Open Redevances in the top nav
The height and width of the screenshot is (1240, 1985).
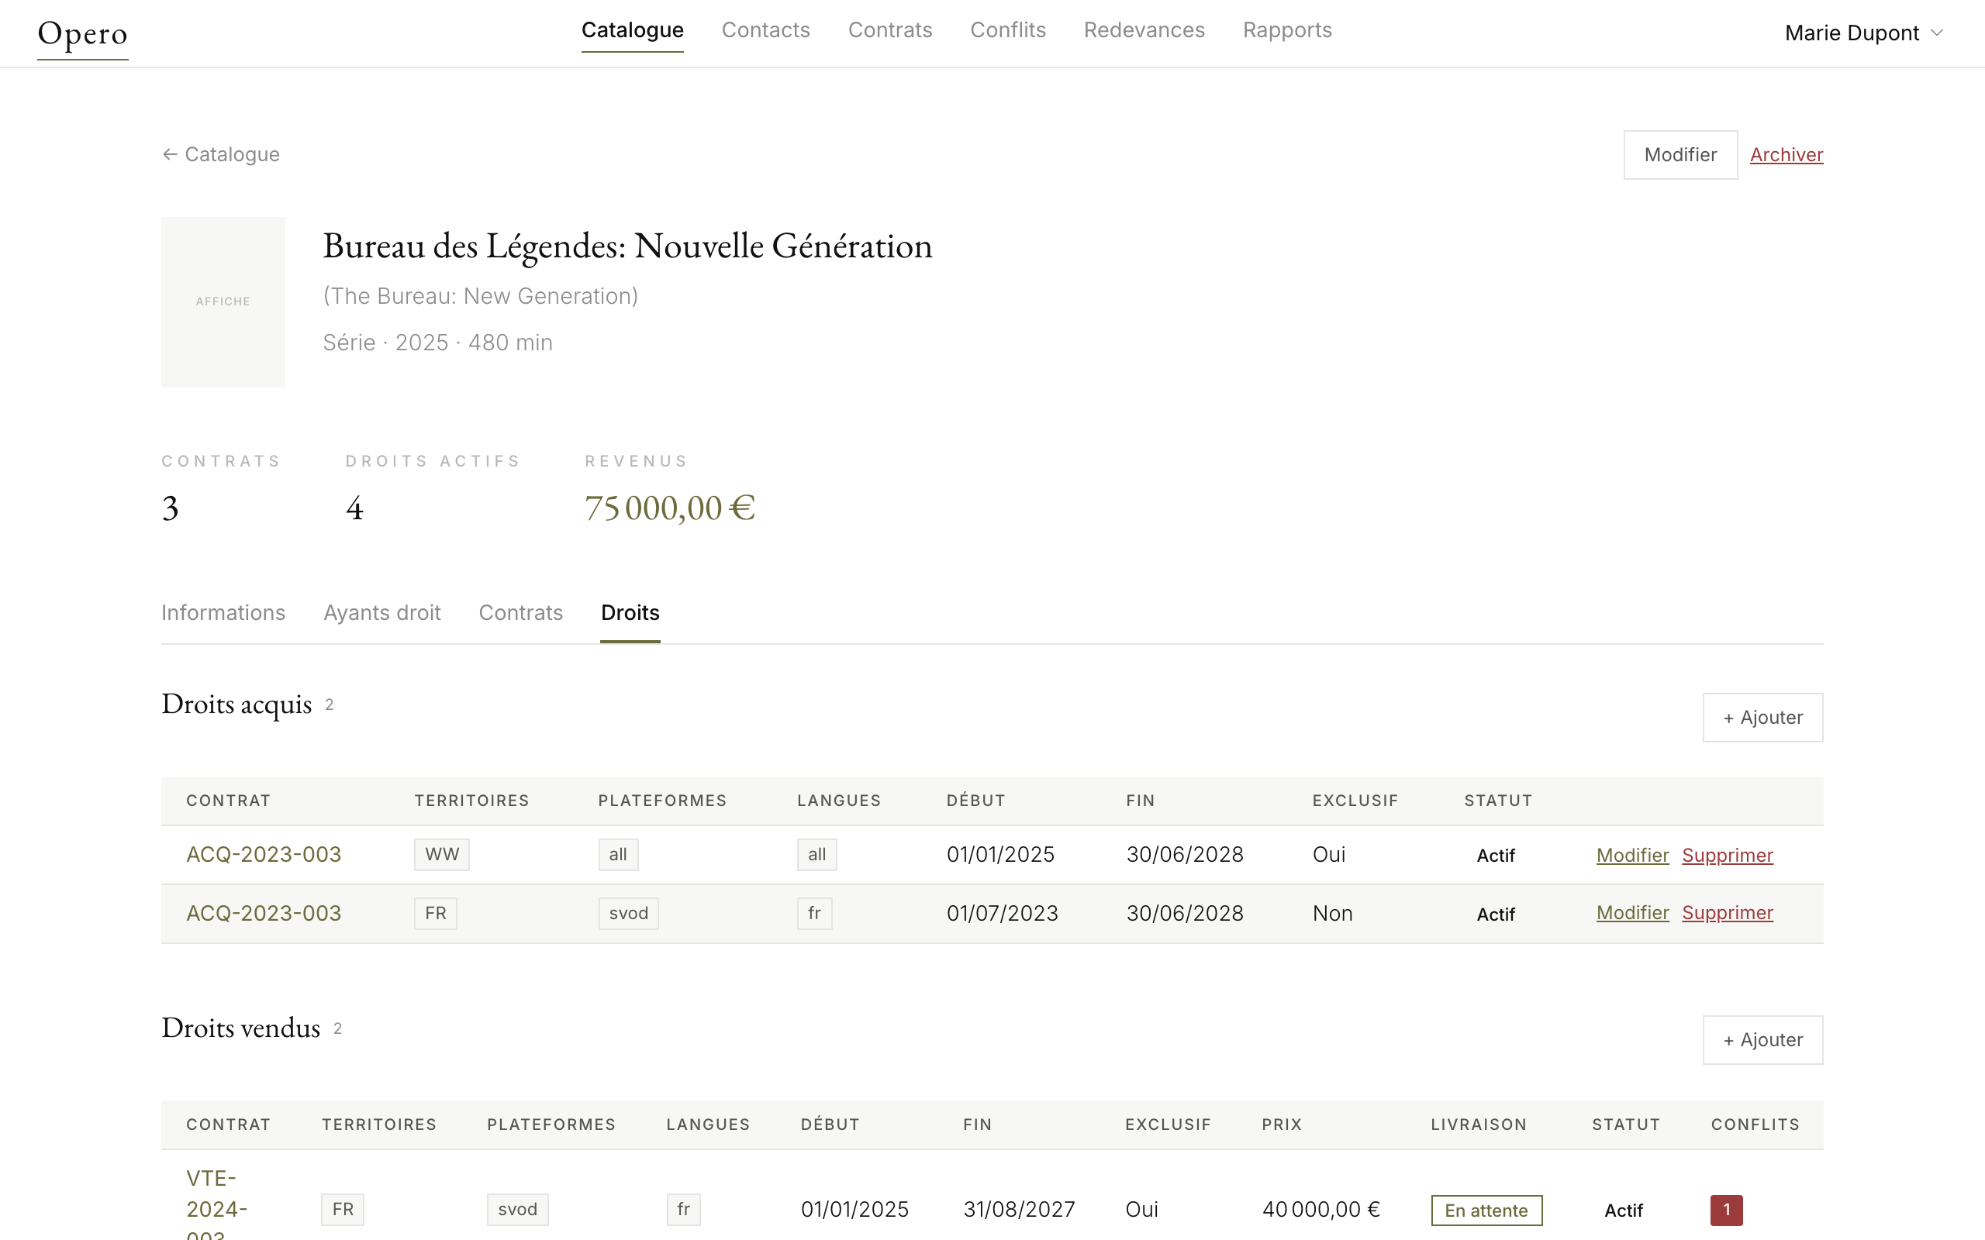1144,30
